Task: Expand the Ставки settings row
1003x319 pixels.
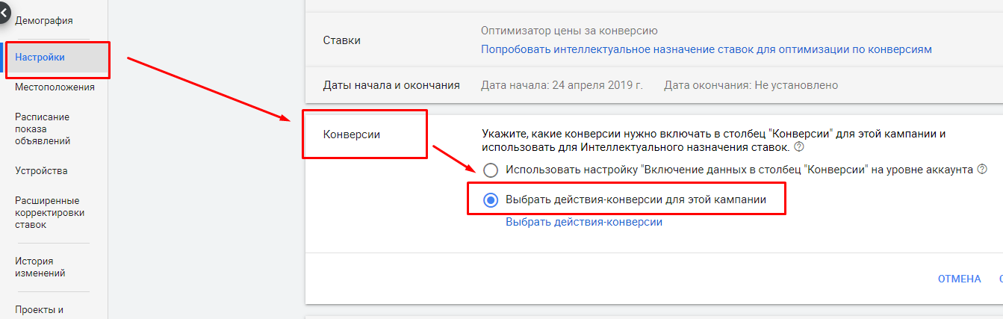Action: (x=654, y=40)
